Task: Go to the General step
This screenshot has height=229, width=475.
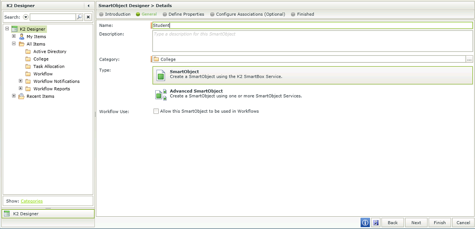Action: [146, 14]
